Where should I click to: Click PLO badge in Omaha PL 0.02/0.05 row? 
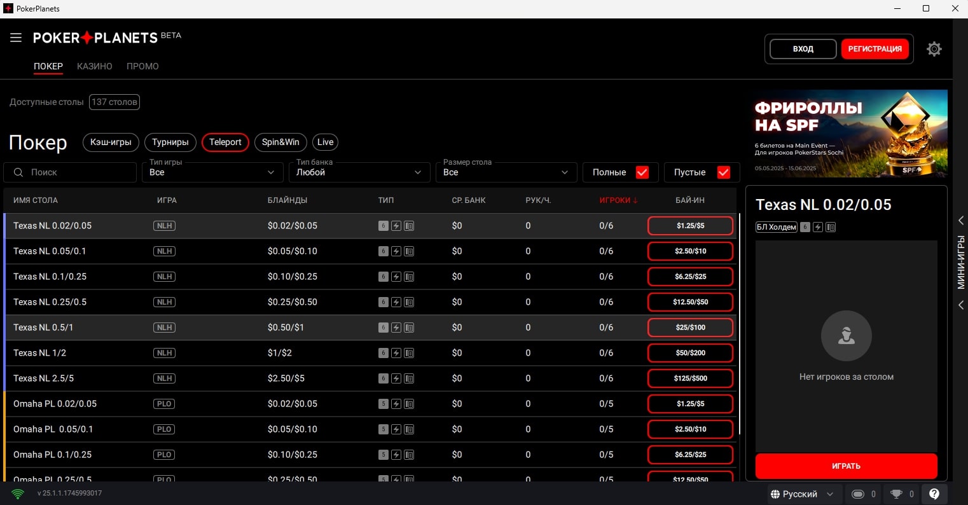tap(164, 404)
